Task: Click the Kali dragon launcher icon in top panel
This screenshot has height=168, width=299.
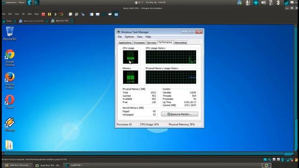Action: 29,3
